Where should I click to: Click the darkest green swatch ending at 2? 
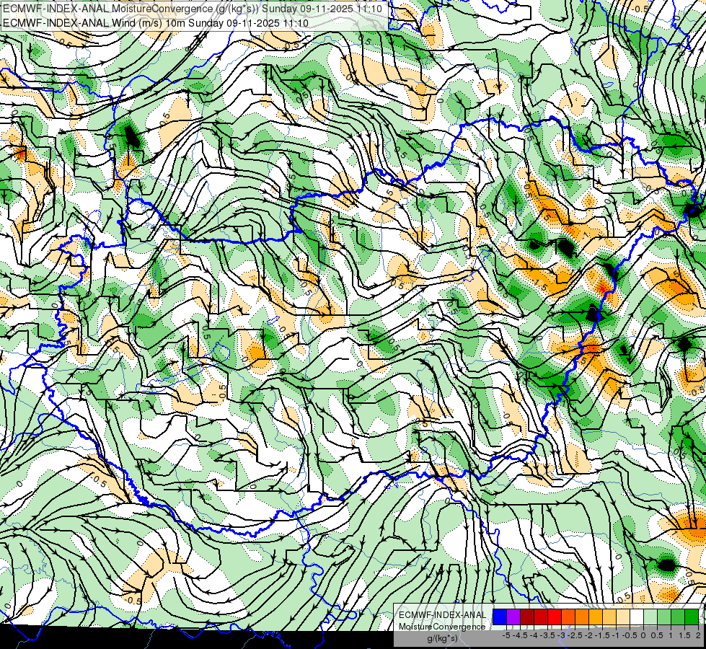(x=692, y=617)
